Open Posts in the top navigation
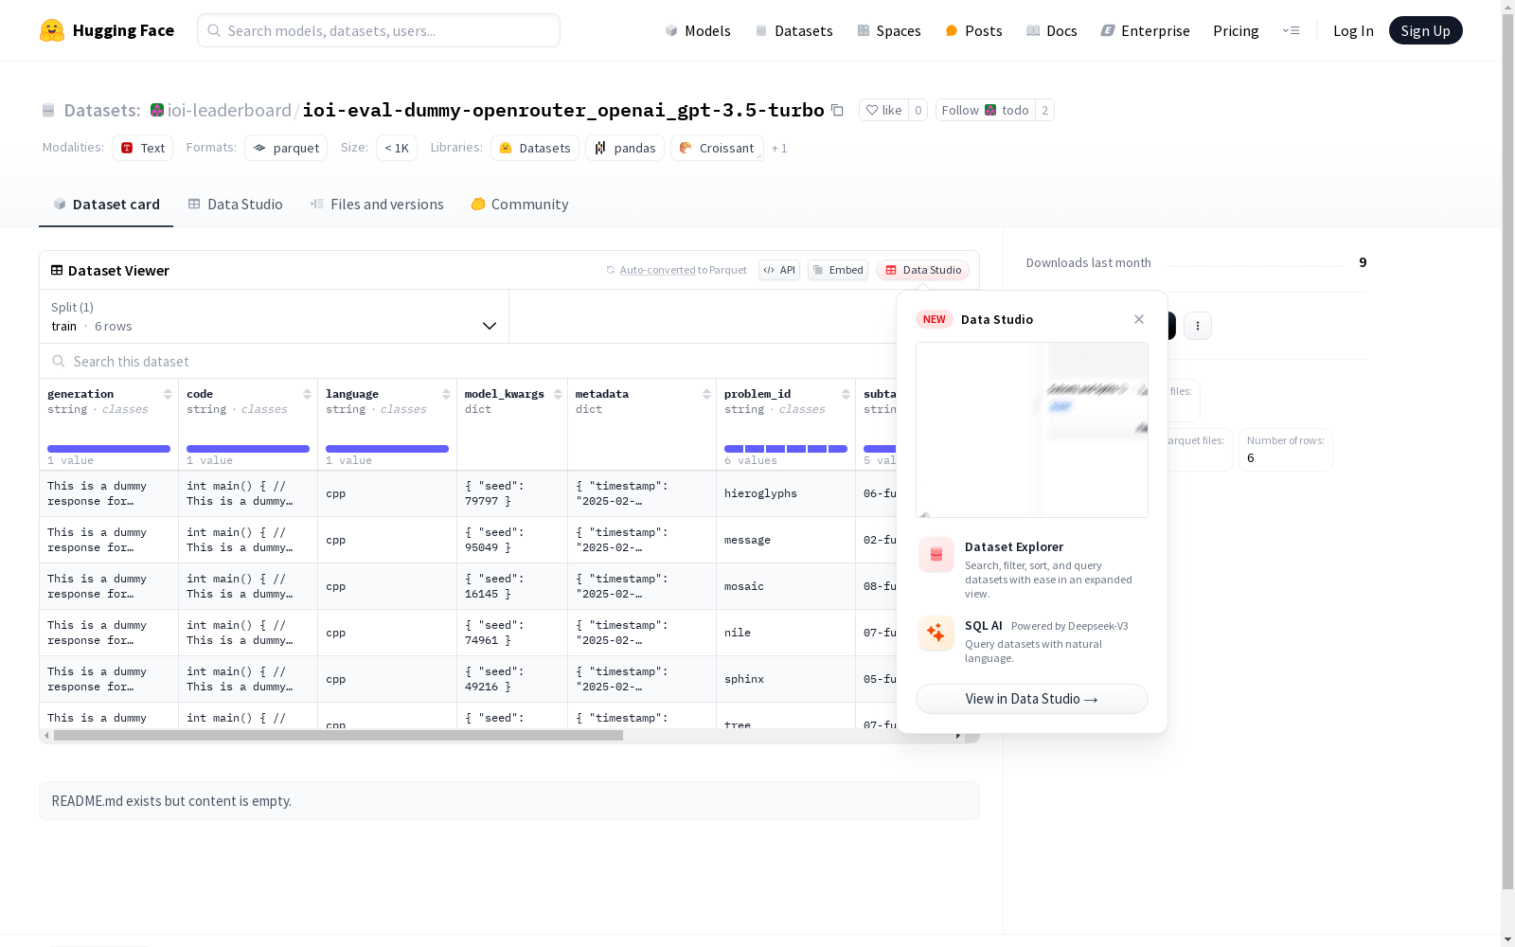 point(973,30)
